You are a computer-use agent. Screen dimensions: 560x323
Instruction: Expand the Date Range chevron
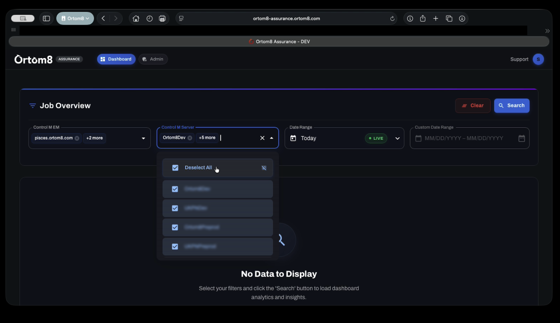tap(398, 138)
